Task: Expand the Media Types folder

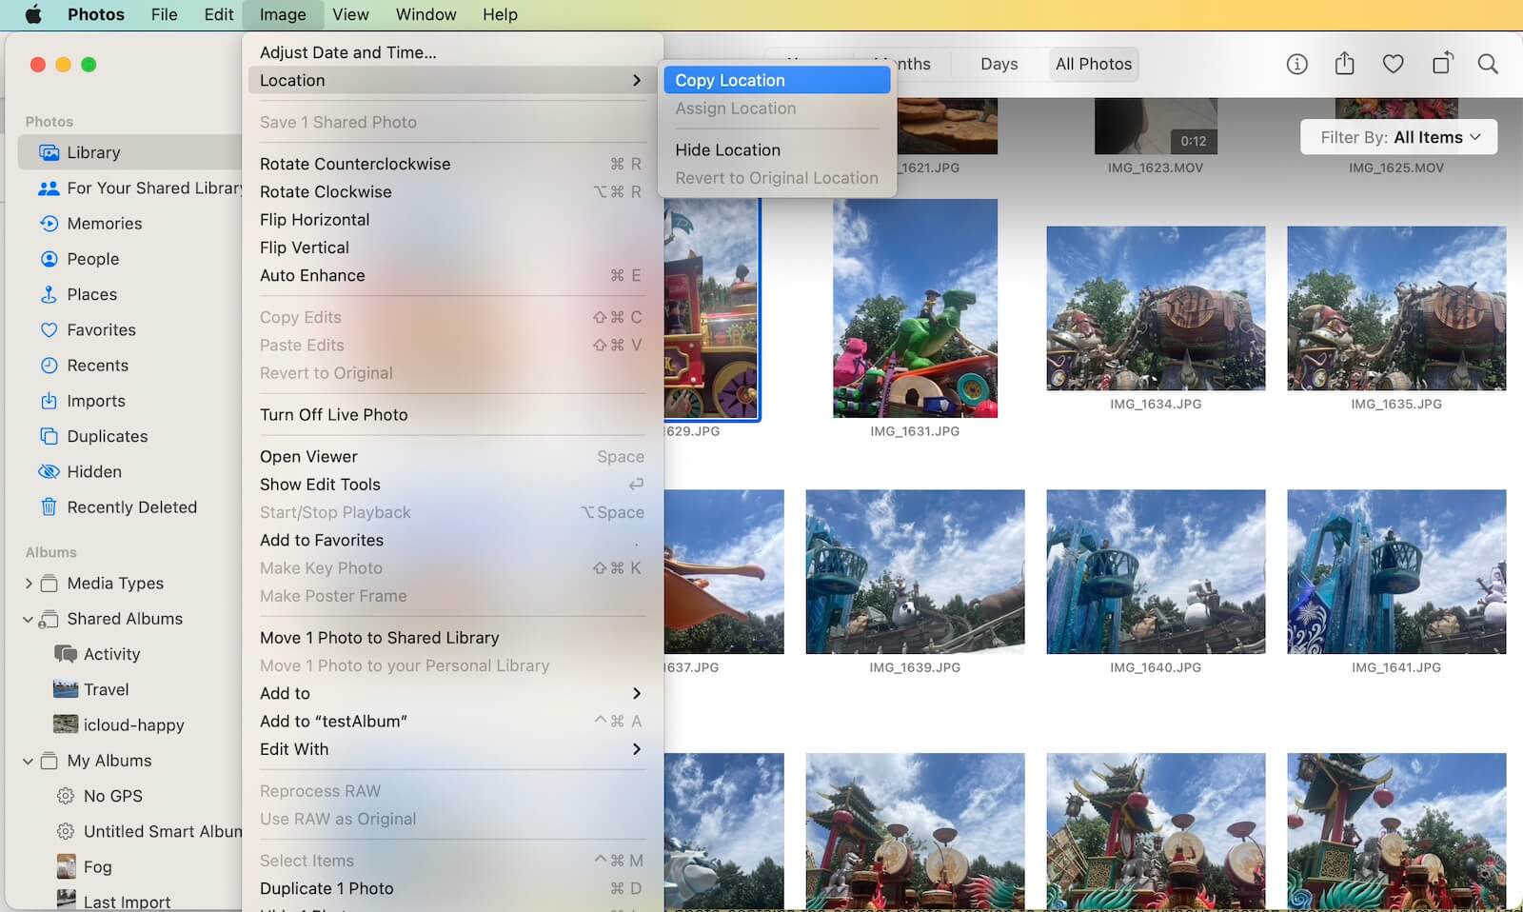Action: (x=28, y=584)
